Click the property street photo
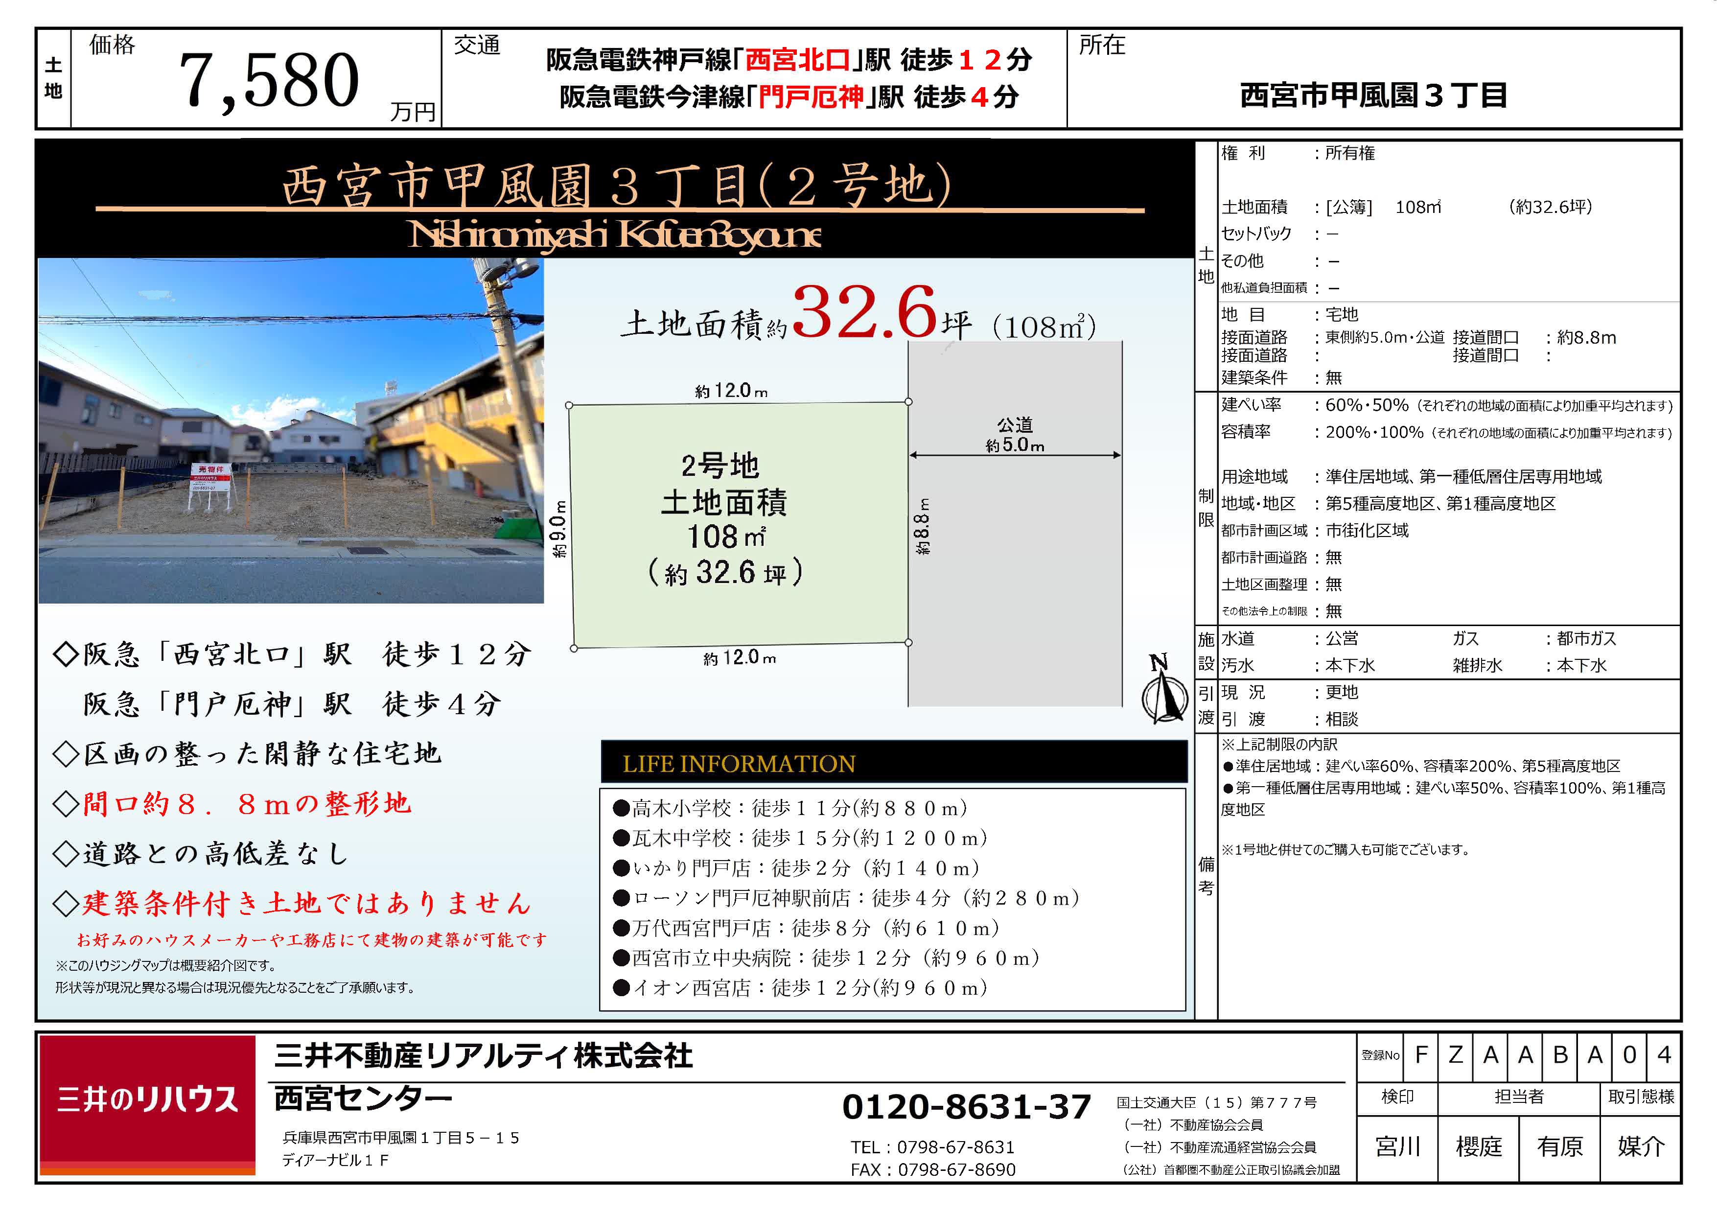 click(x=291, y=431)
